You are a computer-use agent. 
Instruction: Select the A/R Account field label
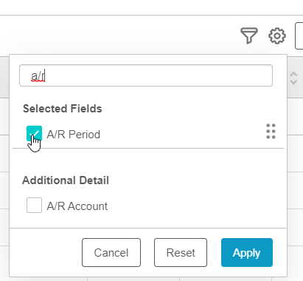coord(77,206)
